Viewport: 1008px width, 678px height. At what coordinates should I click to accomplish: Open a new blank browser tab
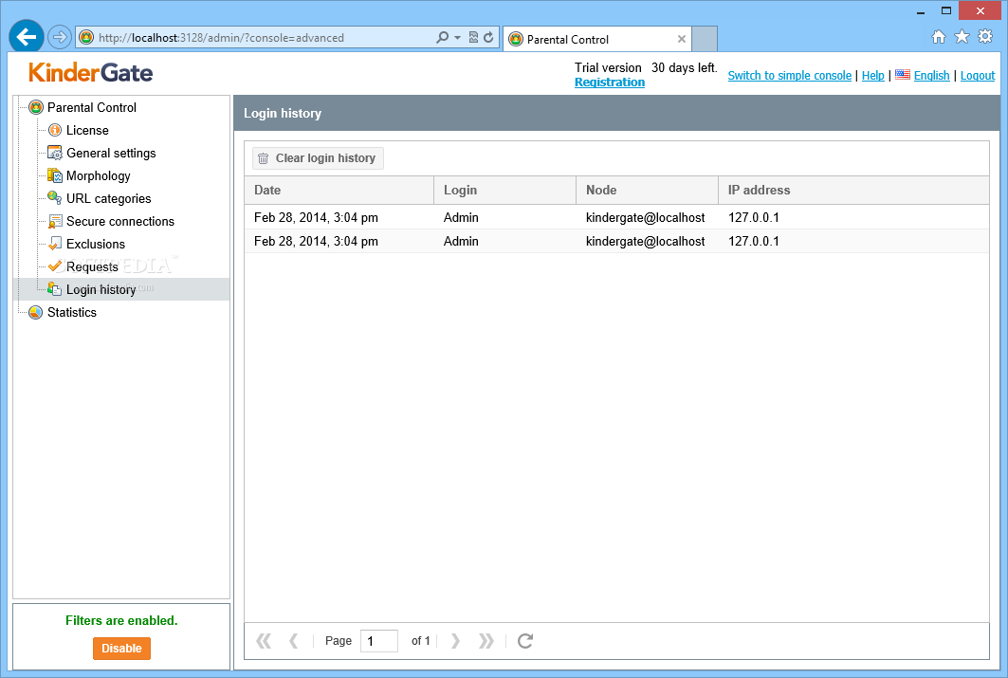(x=705, y=39)
